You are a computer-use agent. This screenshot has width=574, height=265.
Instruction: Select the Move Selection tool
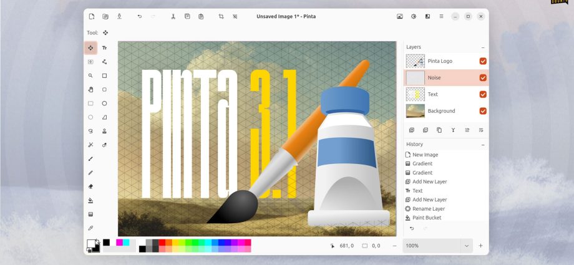point(90,62)
